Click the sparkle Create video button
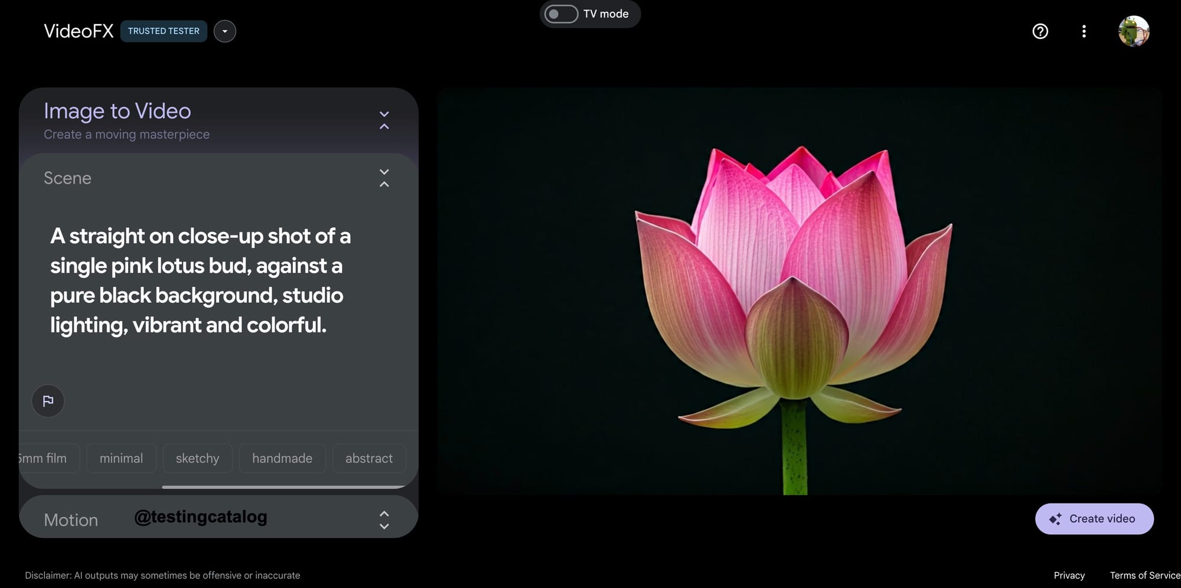Screen dimensions: 1181x588 click(x=1094, y=519)
